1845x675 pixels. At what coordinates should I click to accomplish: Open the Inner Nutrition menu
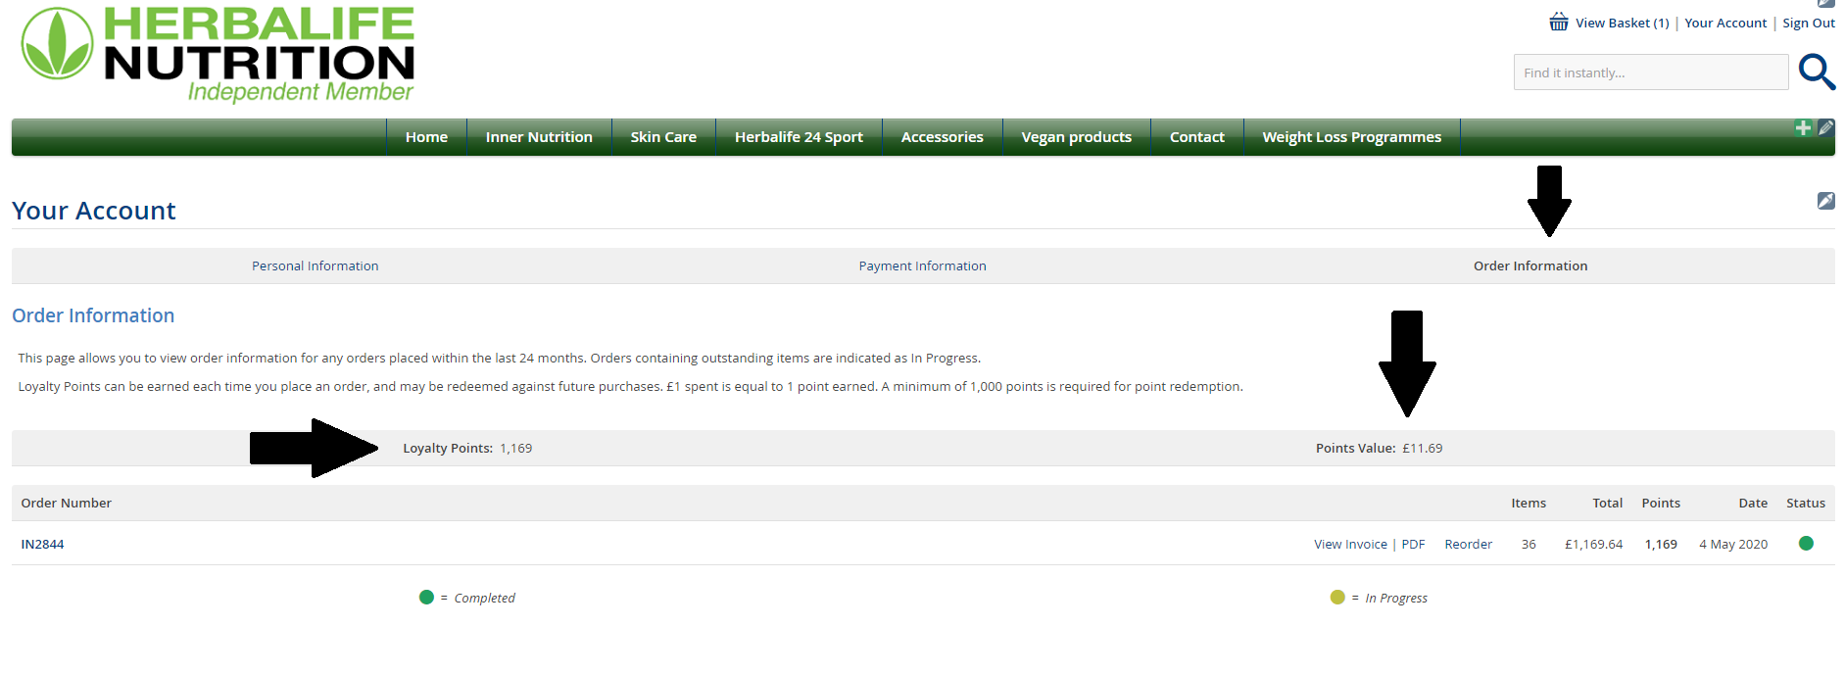[x=539, y=137]
